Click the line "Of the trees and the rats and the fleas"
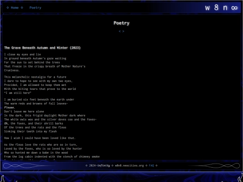 pyautogui.click(x=35, y=128)
